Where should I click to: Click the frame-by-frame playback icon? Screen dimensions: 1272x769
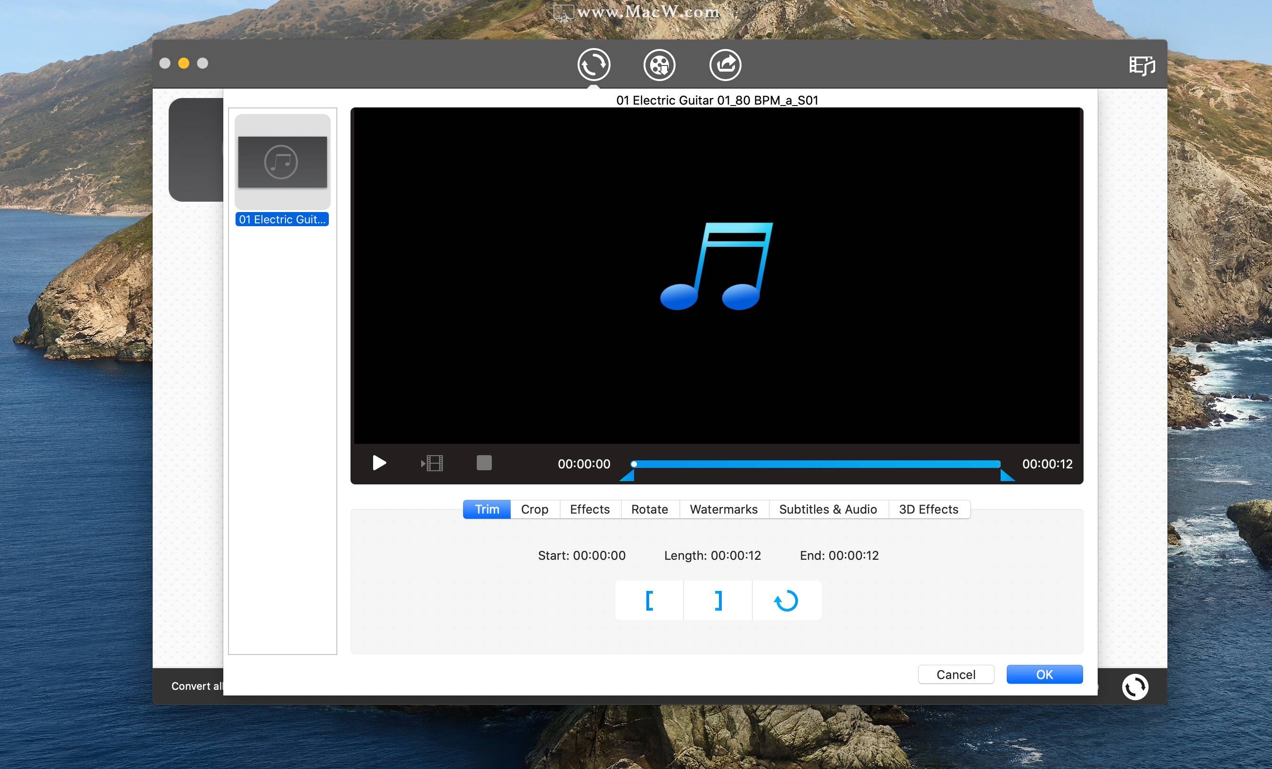432,463
